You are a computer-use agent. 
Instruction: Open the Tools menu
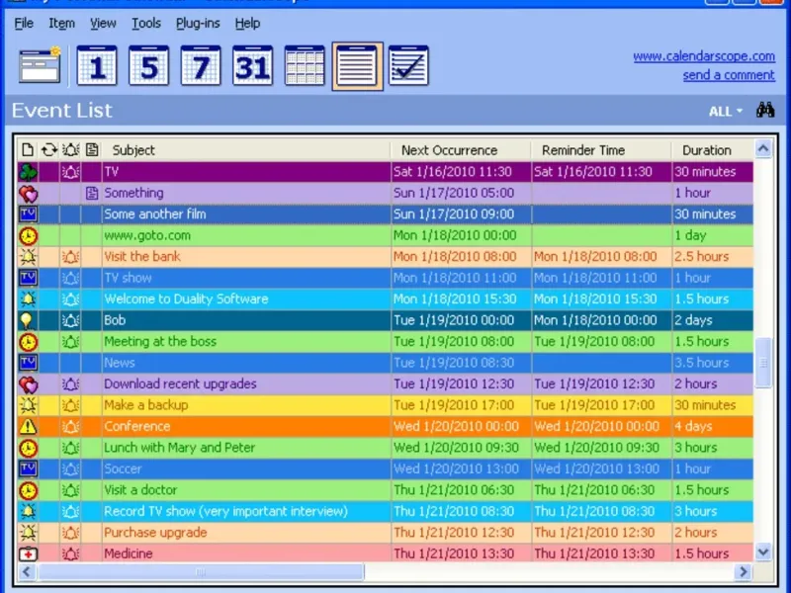coord(146,23)
